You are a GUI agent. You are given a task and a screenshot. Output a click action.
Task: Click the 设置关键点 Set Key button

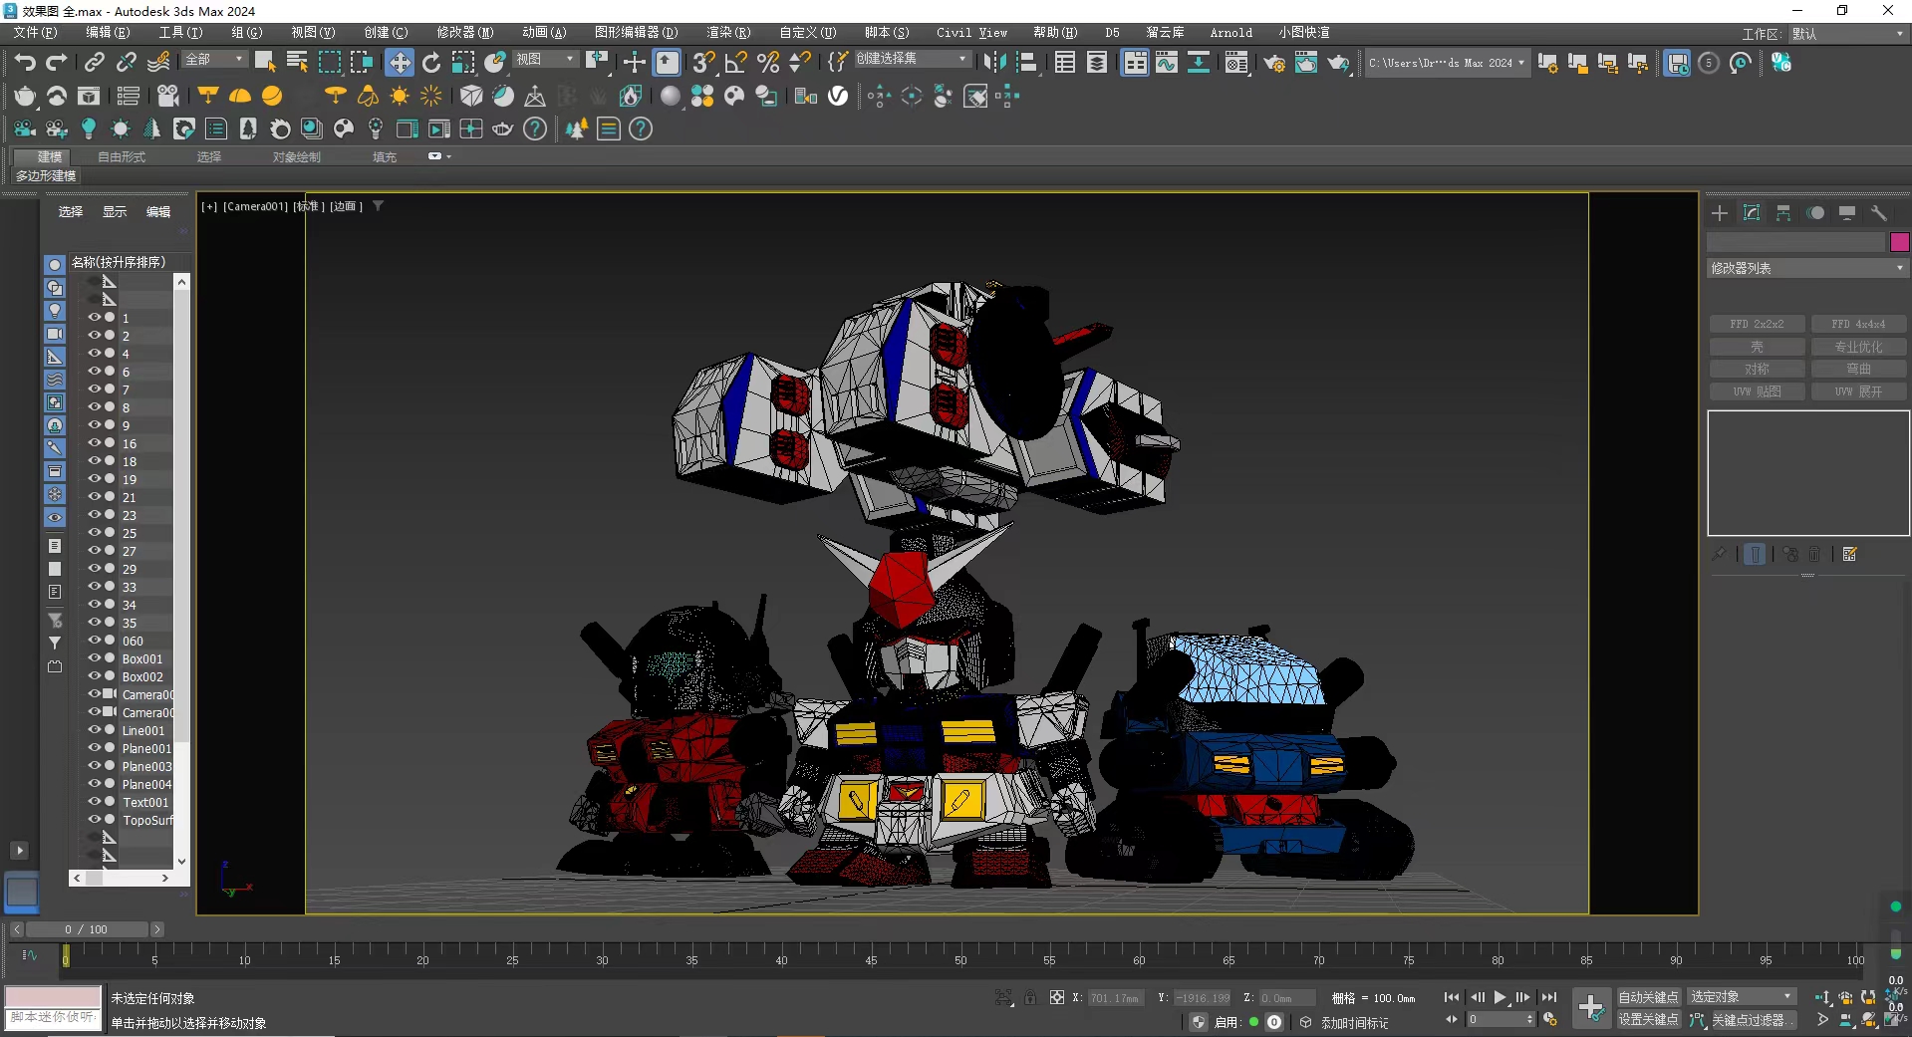tap(1648, 1020)
